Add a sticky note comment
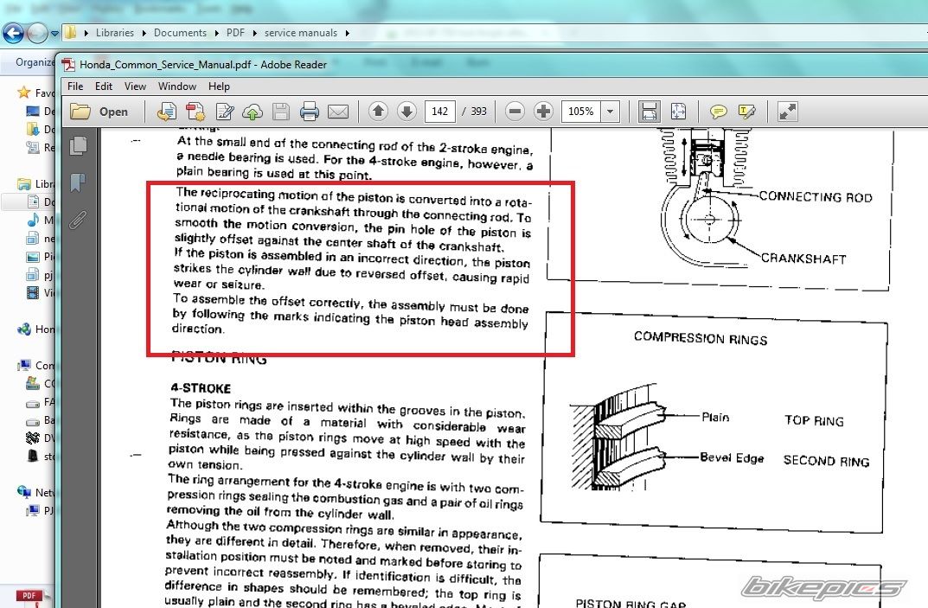 tap(718, 112)
